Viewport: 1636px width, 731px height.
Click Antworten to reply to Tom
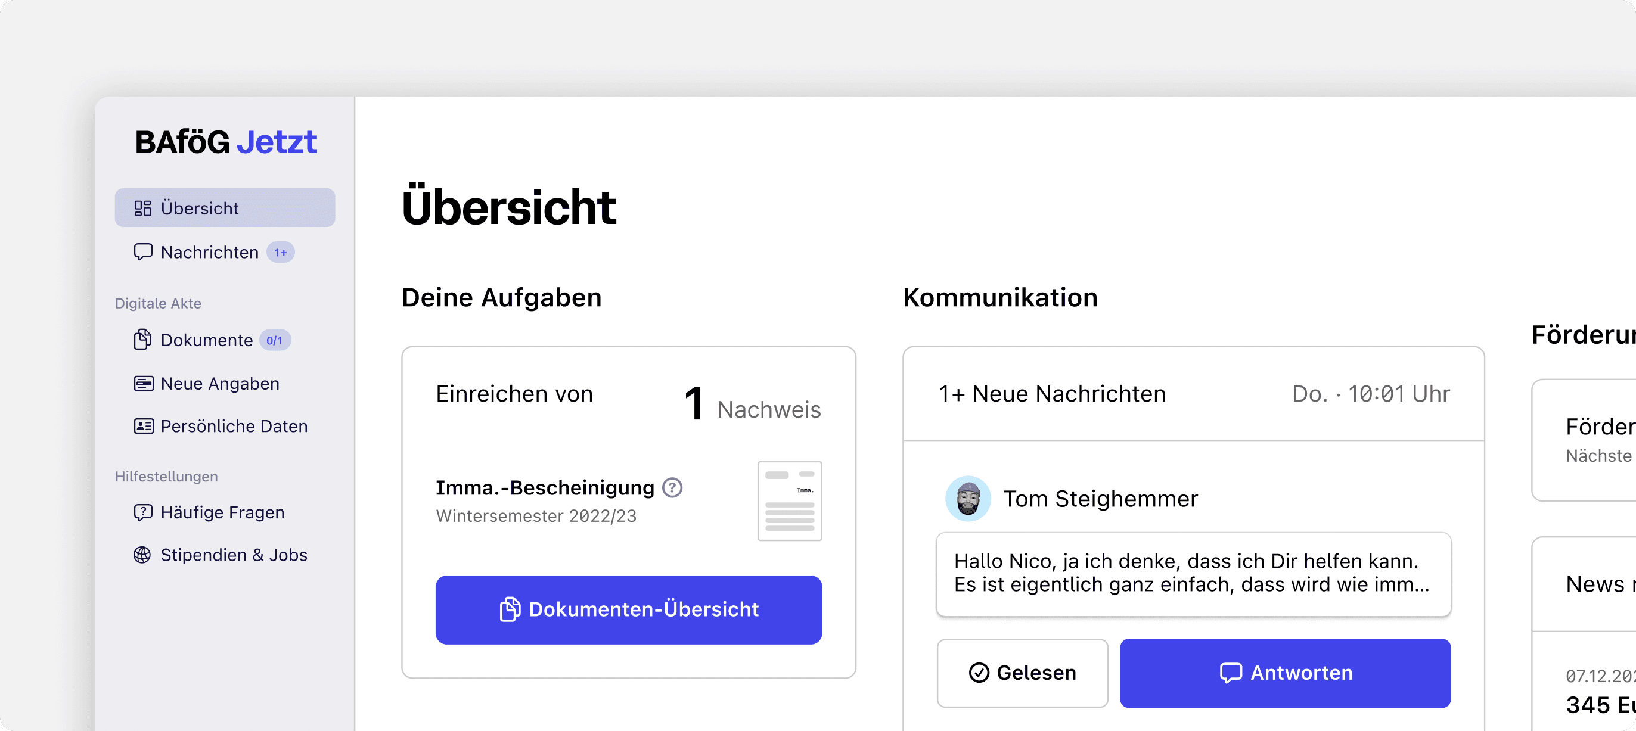(1286, 673)
